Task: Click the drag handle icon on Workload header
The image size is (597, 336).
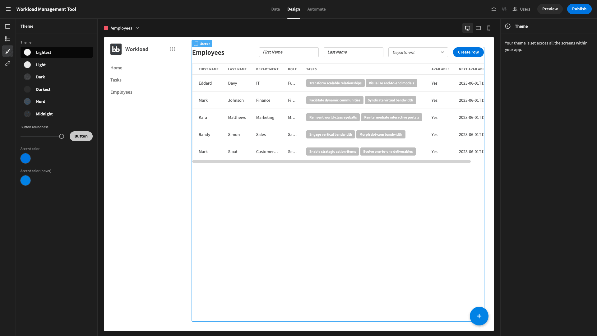Action: [173, 49]
